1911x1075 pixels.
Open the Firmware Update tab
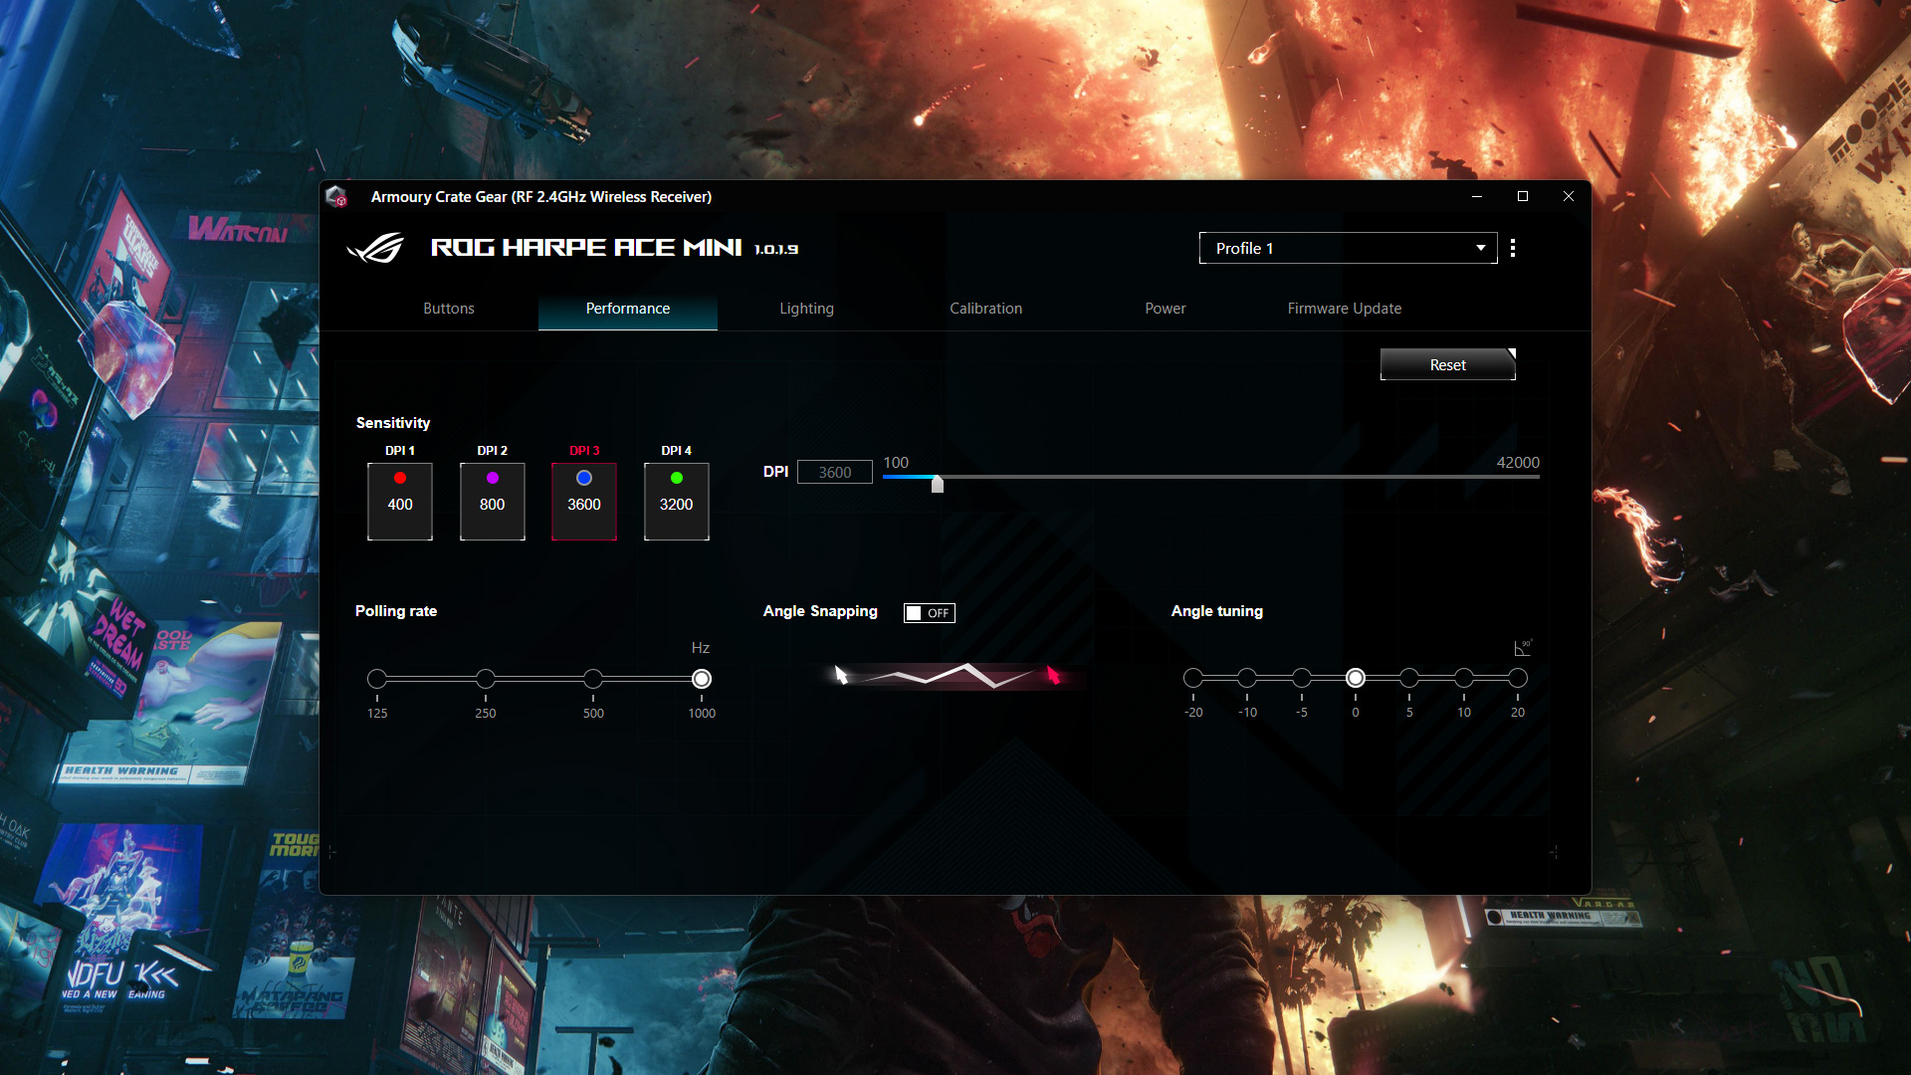(x=1345, y=309)
